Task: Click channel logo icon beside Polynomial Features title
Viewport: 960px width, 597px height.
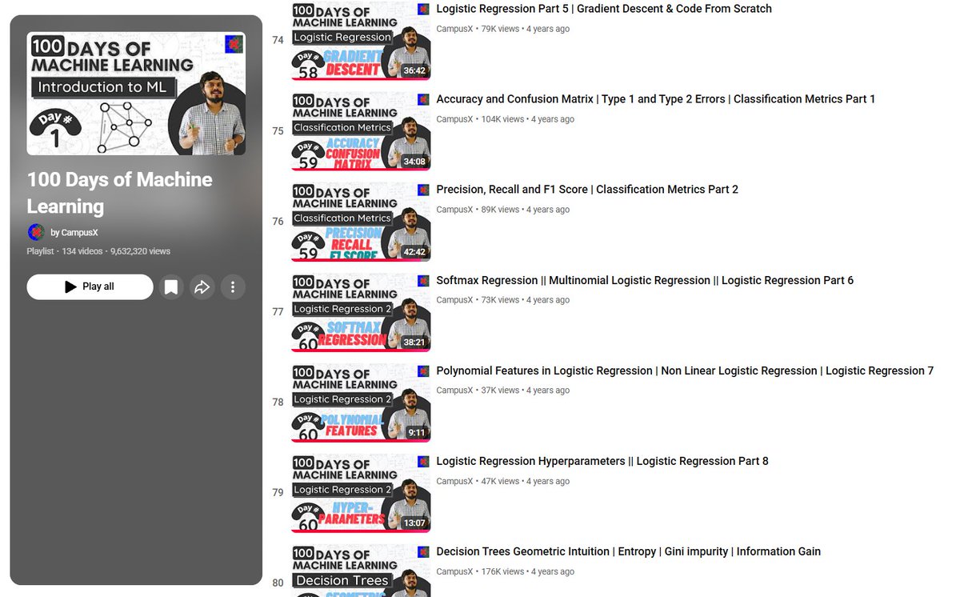Action: [x=423, y=371]
